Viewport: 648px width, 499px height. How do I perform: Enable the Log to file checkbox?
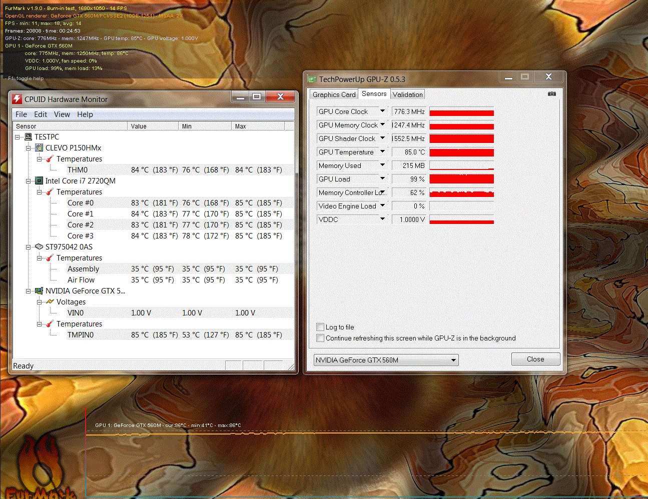click(320, 327)
